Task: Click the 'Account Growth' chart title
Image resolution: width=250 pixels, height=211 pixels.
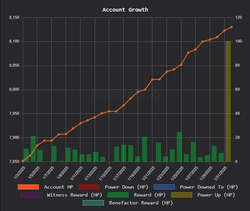Action: 125,10
